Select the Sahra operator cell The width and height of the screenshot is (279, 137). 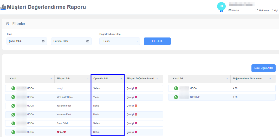(x=96, y=132)
